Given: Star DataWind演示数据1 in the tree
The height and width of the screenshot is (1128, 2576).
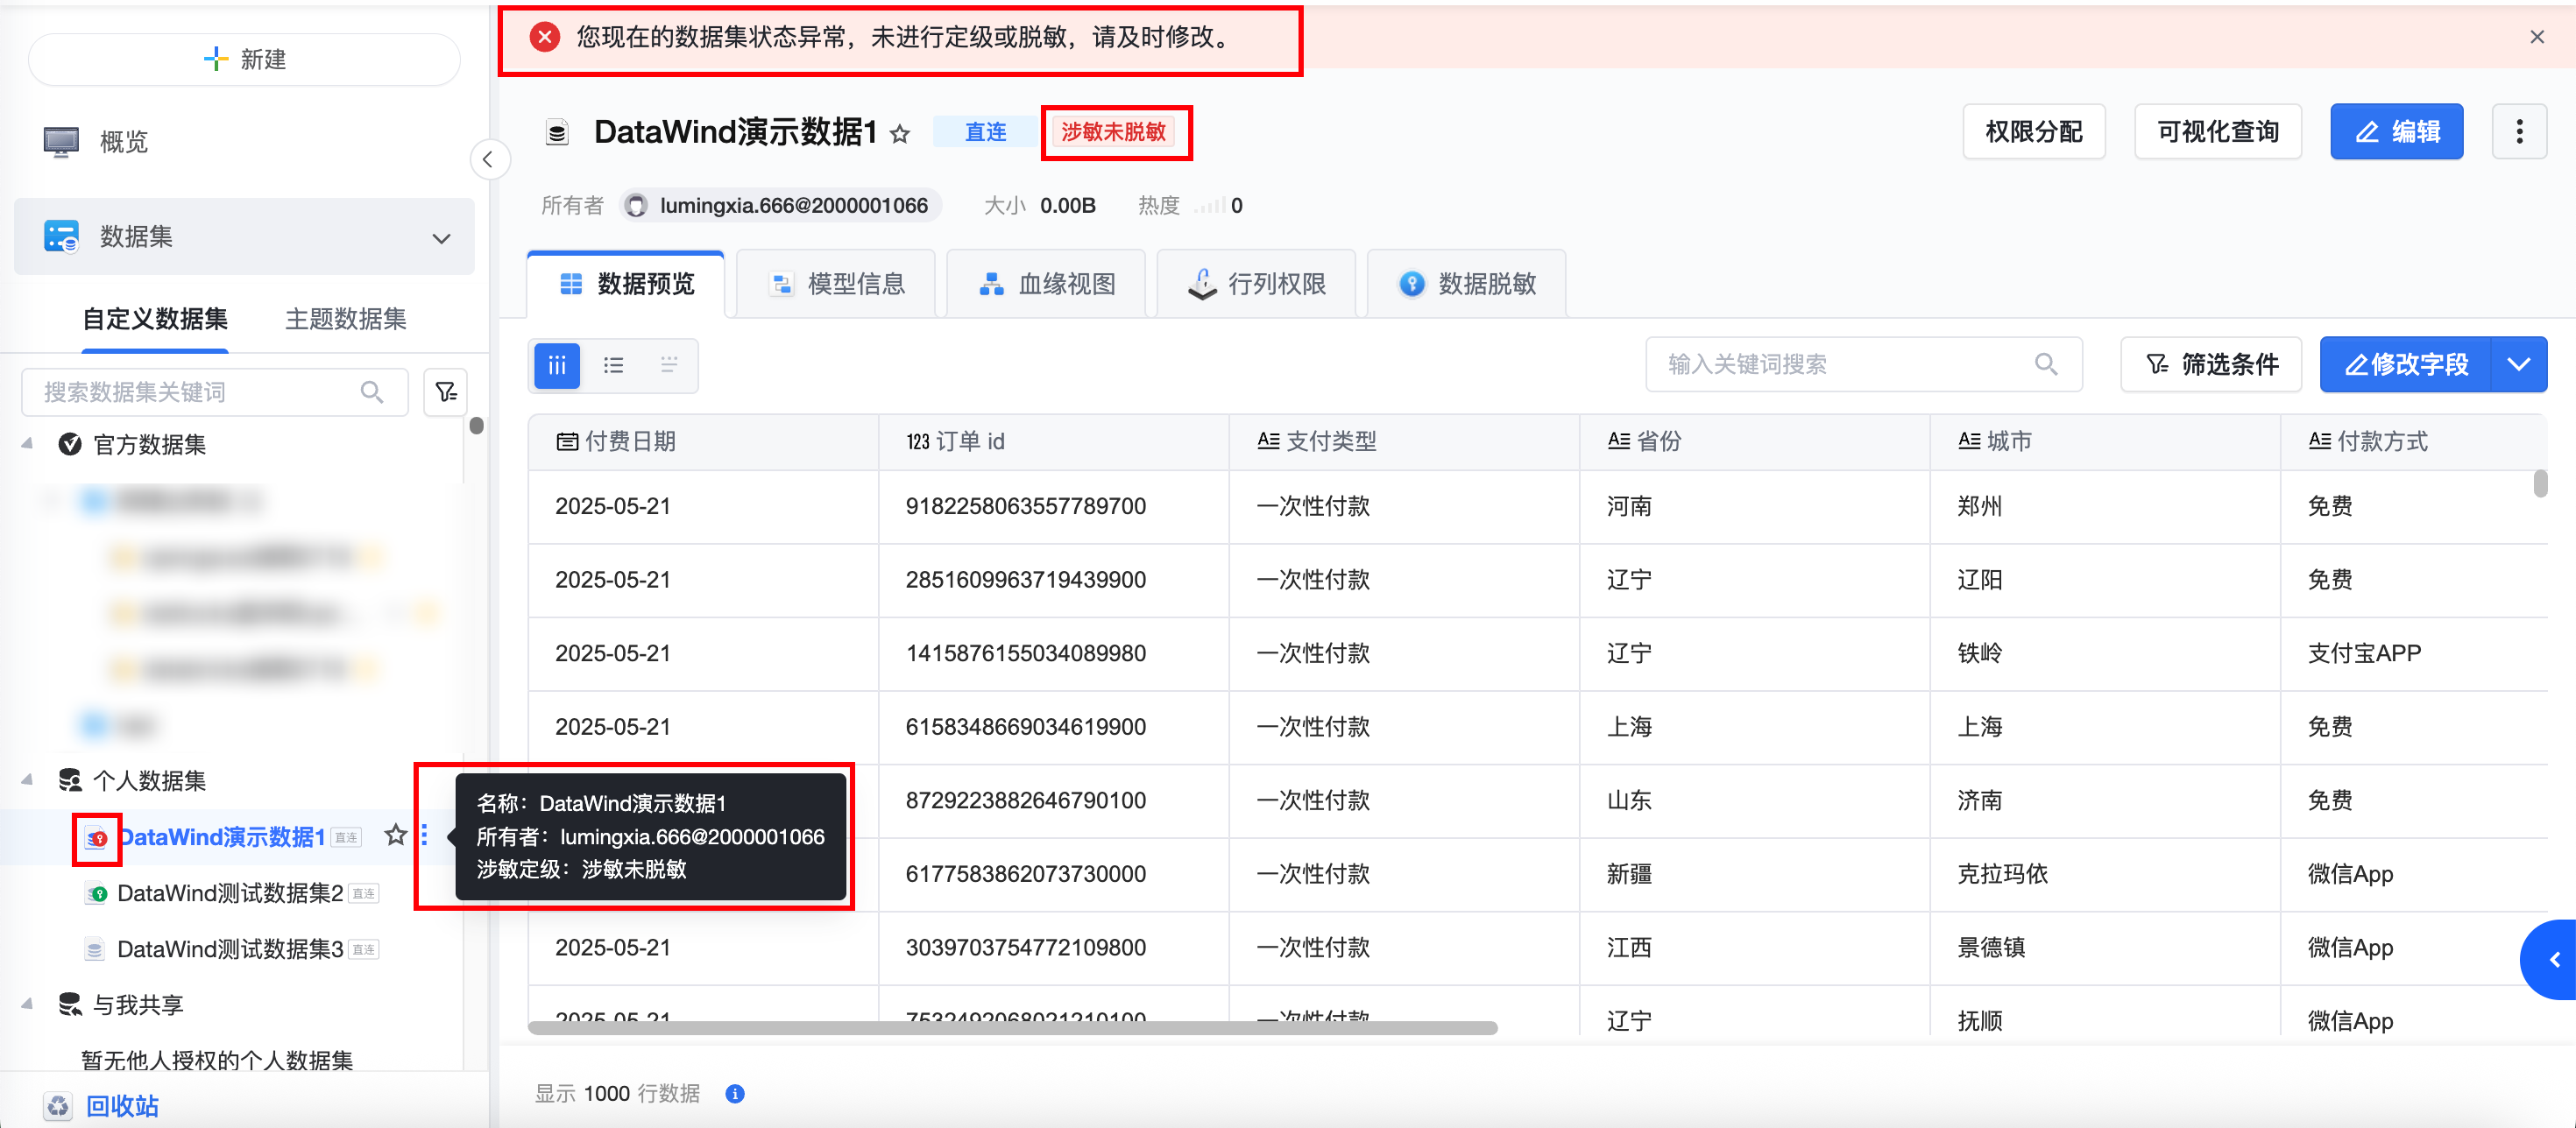Looking at the screenshot, I should [x=396, y=835].
